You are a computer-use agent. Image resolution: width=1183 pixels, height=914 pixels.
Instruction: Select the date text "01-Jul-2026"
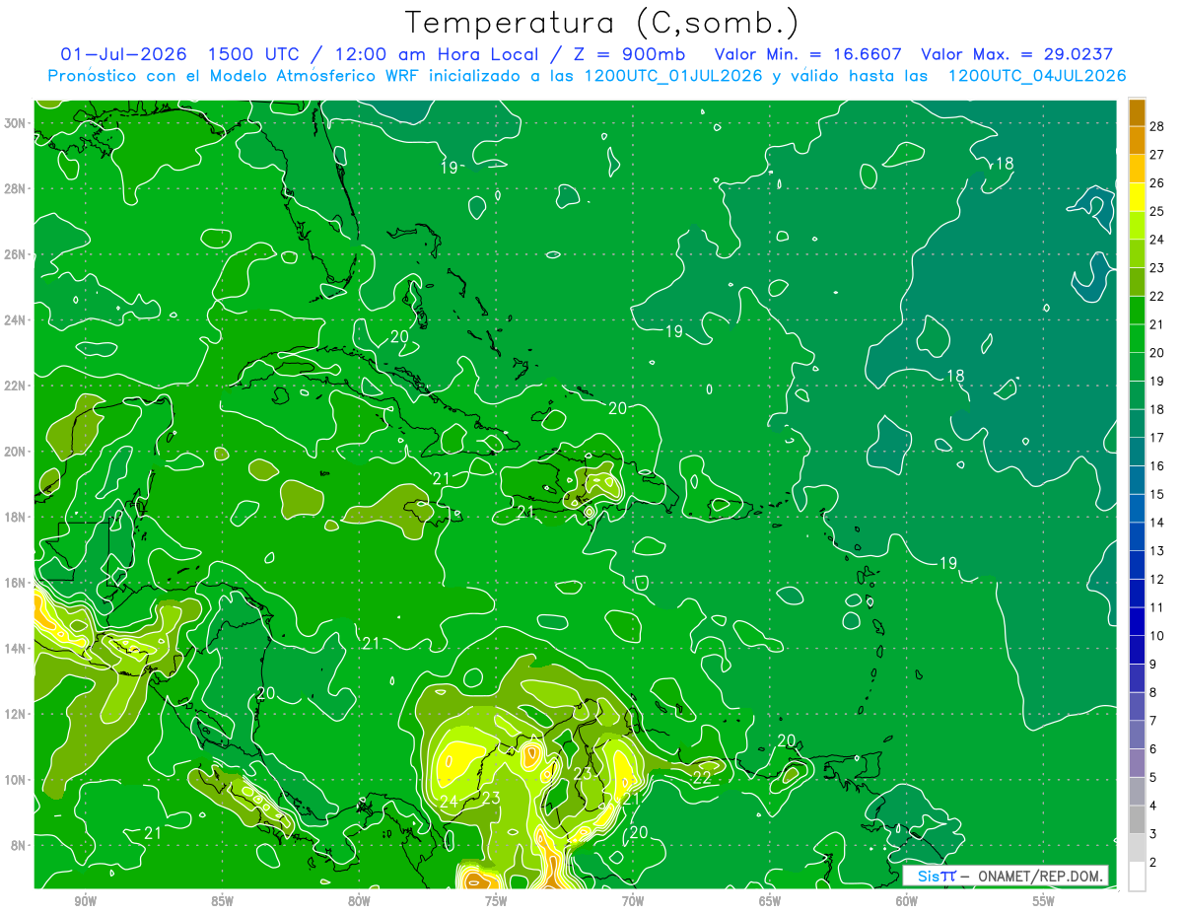(x=125, y=54)
